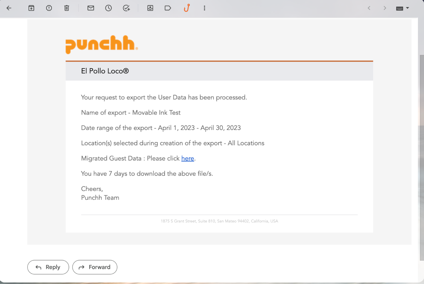Open the input tools keyboard dropdown
Screen dimensions: 424x284
point(403,8)
